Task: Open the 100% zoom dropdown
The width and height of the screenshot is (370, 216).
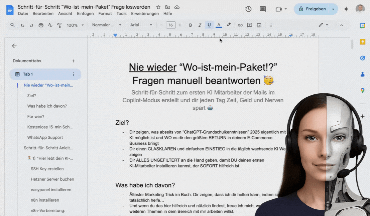Action: coord(75,25)
